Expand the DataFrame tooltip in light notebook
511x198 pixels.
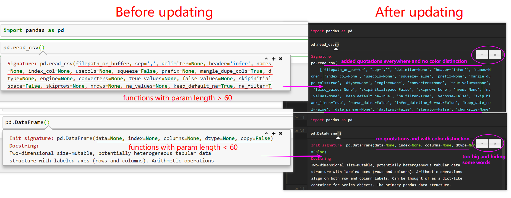click(266, 133)
